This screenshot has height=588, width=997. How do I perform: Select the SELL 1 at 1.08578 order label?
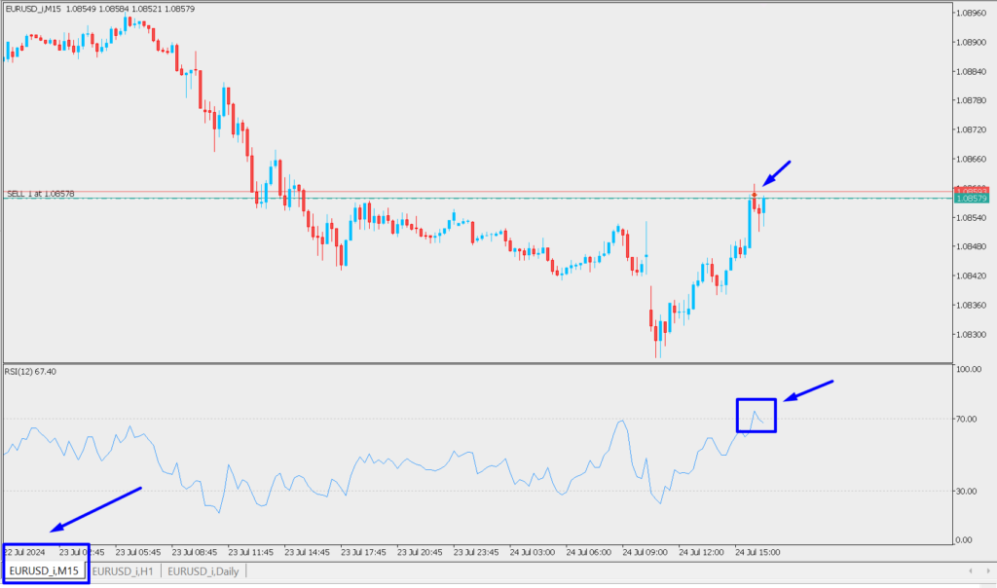pyautogui.click(x=41, y=194)
